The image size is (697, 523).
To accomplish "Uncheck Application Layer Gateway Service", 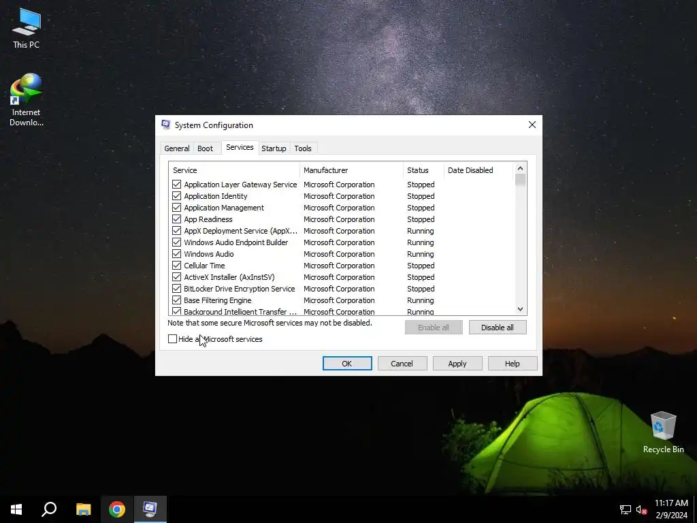I will click(176, 184).
